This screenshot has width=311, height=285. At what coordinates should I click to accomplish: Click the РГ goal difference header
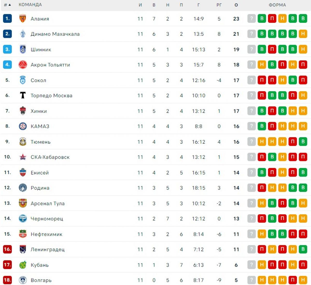[x=219, y=5]
